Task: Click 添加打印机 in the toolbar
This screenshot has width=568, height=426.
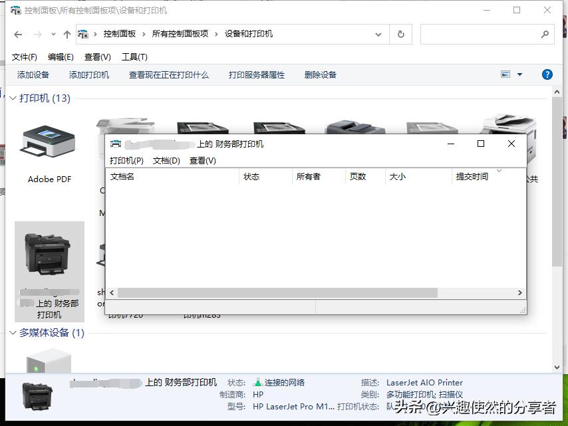Action: (87, 74)
